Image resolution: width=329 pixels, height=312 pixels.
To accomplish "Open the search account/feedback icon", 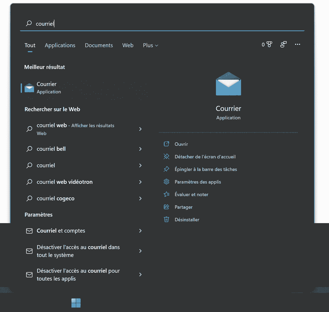I will 283,45.
